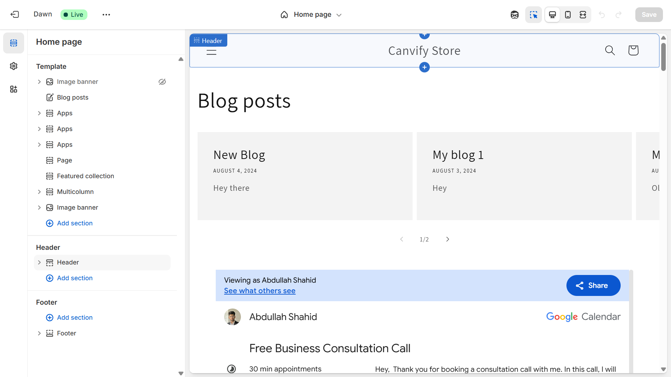
Task: Open the app embeds icon in sidebar
Action: pyautogui.click(x=14, y=89)
